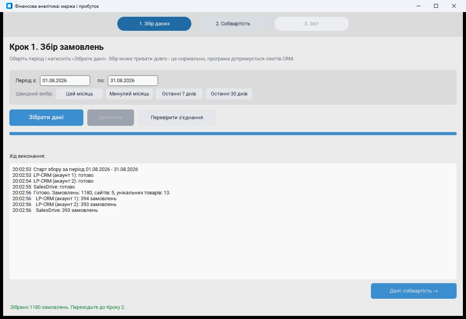Select log line «LP-CRM (акаунт 2): готово»
The width and height of the screenshot is (466, 319).
pyautogui.click(x=53, y=181)
